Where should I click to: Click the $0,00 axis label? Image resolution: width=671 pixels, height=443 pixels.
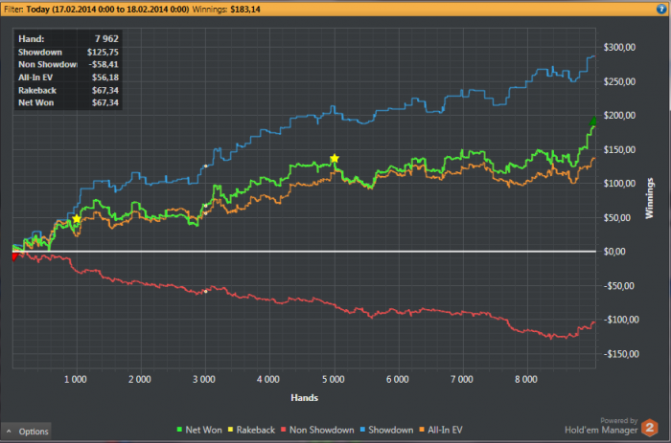coord(614,252)
